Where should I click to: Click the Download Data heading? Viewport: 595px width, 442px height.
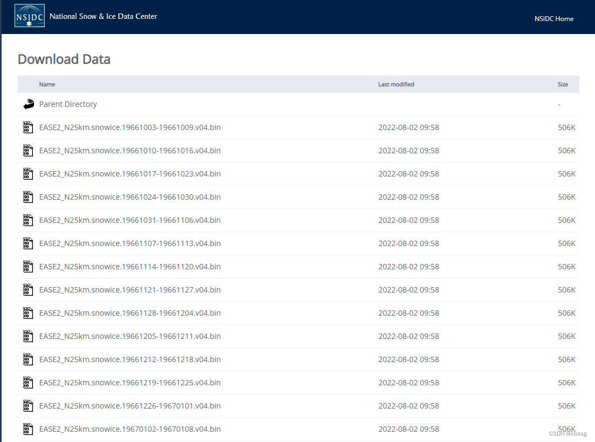(64, 59)
